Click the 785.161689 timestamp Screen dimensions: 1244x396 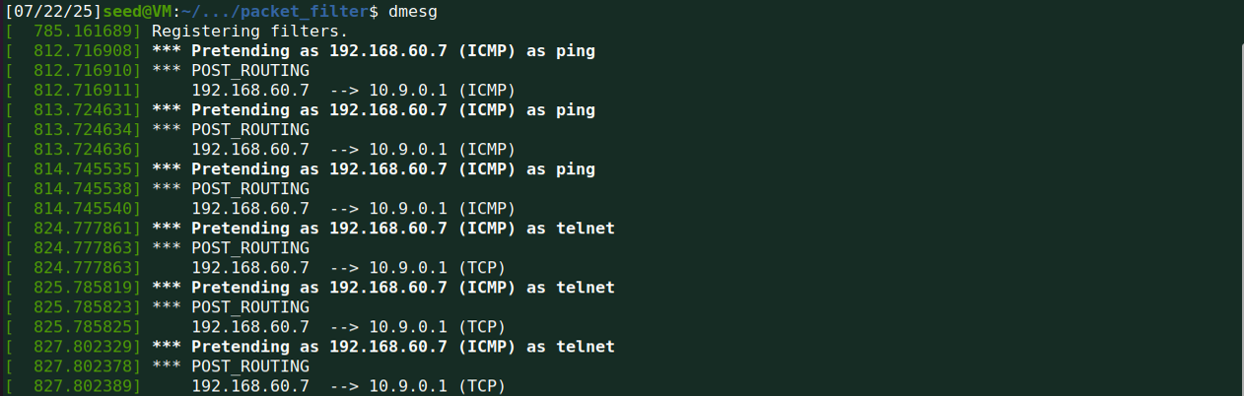[87, 31]
